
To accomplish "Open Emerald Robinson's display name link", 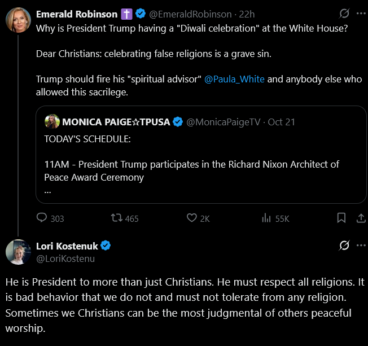I will [77, 14].
